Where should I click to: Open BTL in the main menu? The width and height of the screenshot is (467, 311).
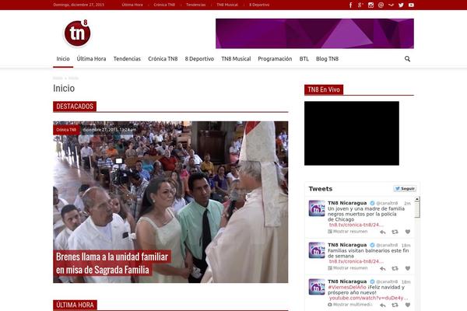304,59
